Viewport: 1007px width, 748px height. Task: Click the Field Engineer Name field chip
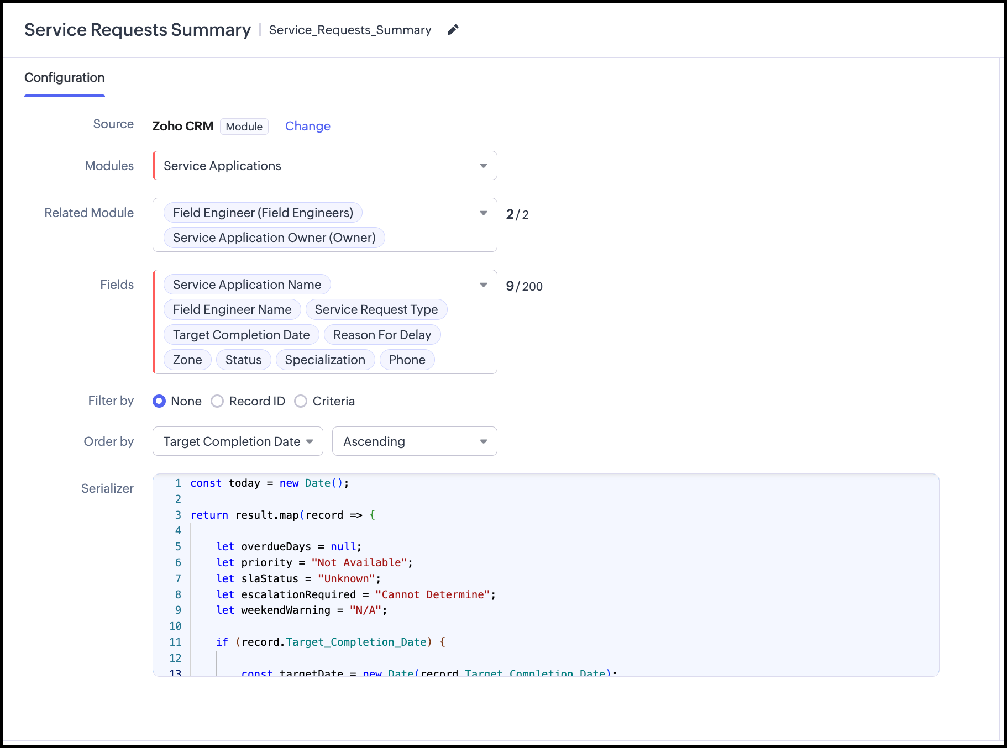232,309
